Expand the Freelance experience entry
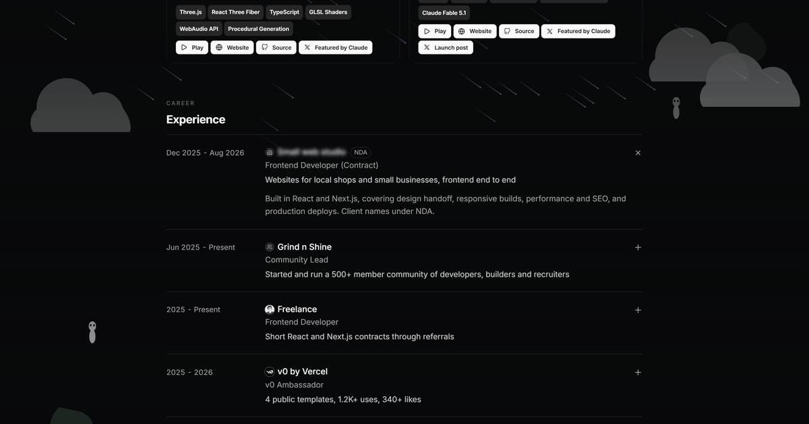The width and height of the screenshot is (809, 424). pyautogui.click(x=638, y=310)
